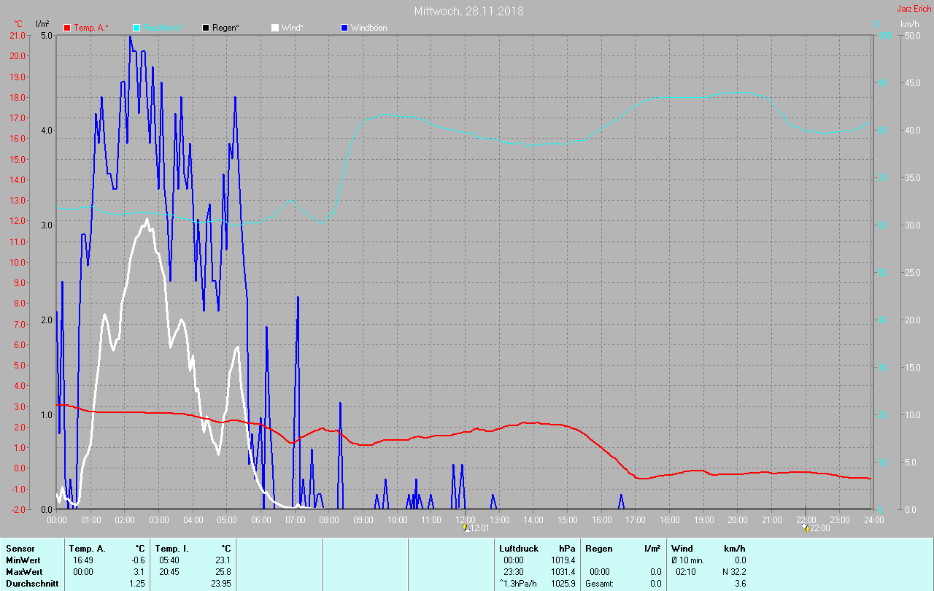This screenshot has width=934, height=591.
Task: Click the minimum pressure value '1019.4'
Action: tap(562, 560)
